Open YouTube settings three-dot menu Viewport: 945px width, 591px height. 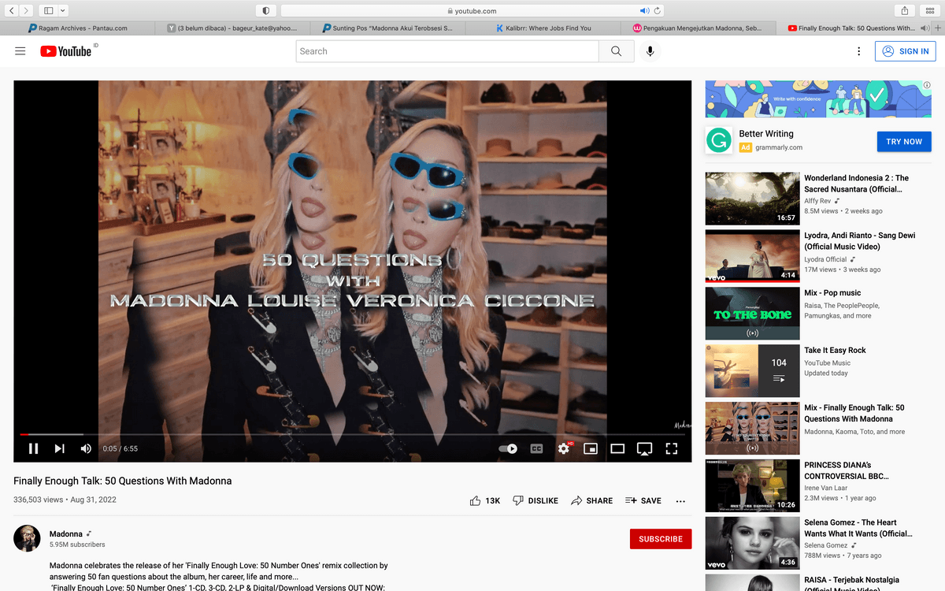point(858,51)
